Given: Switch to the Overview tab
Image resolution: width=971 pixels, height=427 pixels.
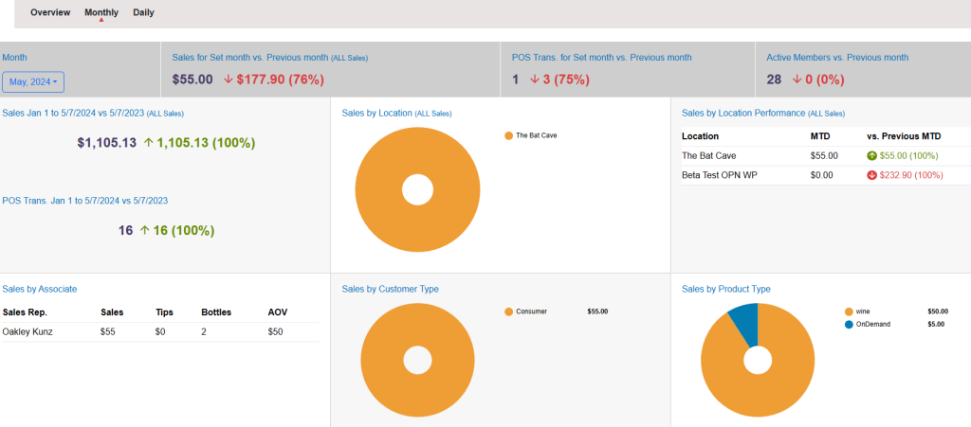Looking at the screenshot, I should click(50, 13).
